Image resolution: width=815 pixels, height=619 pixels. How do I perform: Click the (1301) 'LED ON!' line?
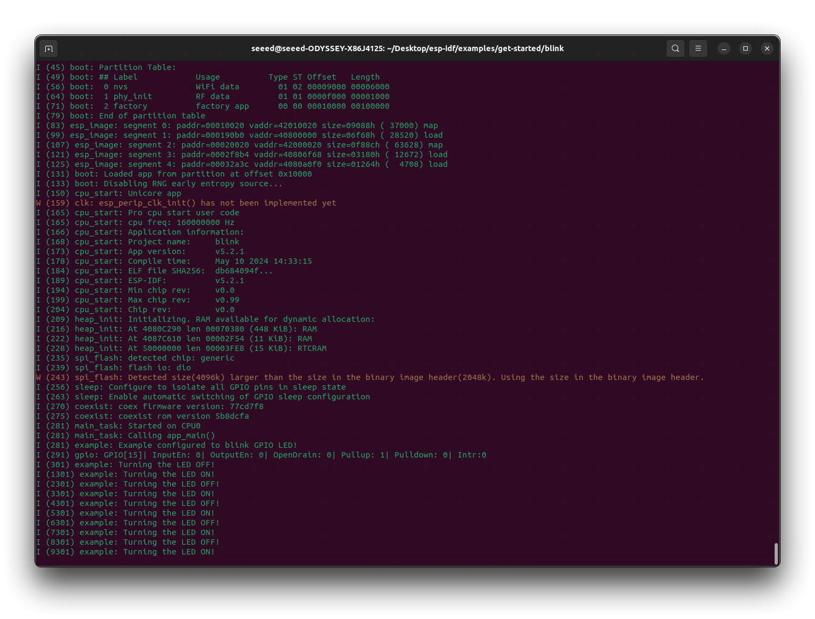click(x=125, y=474)
